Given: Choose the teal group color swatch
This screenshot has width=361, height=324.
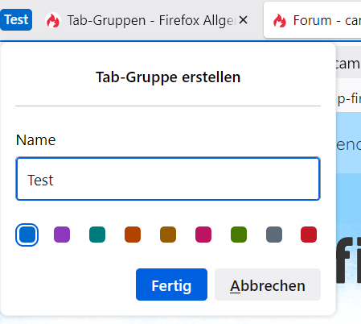Looking at the screenshot, I should point(97,235).
